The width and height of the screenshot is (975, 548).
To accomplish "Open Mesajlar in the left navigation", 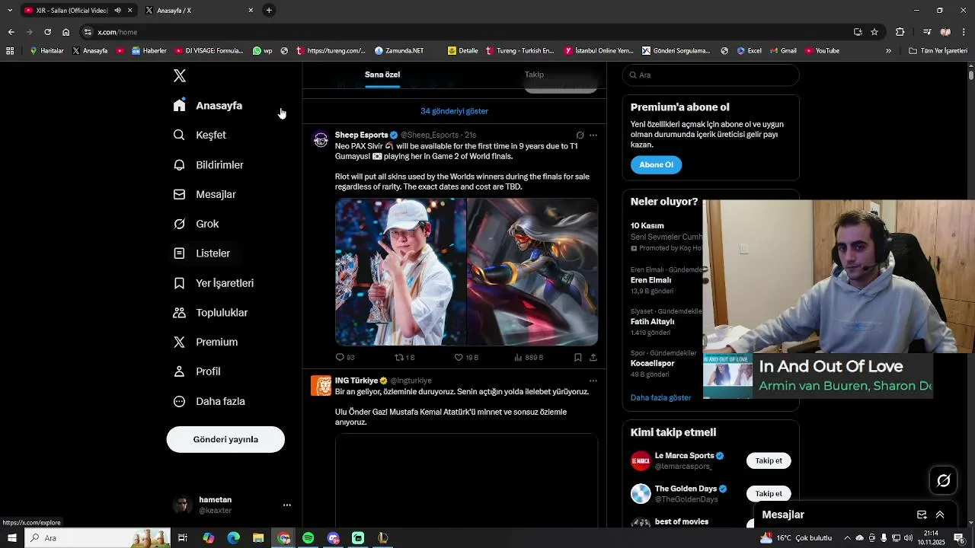I will pyautogui.click(x=205, y=194).
